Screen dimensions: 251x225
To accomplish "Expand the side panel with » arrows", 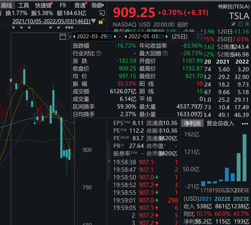I will 109,161.
